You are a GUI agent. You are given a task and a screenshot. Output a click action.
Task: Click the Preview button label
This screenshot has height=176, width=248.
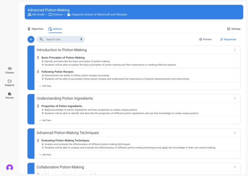pyautogui.click(x=207, y=39)
